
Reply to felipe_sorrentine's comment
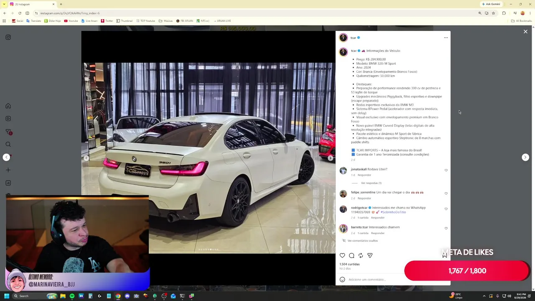pyautogui.click(x=364, y=198)
